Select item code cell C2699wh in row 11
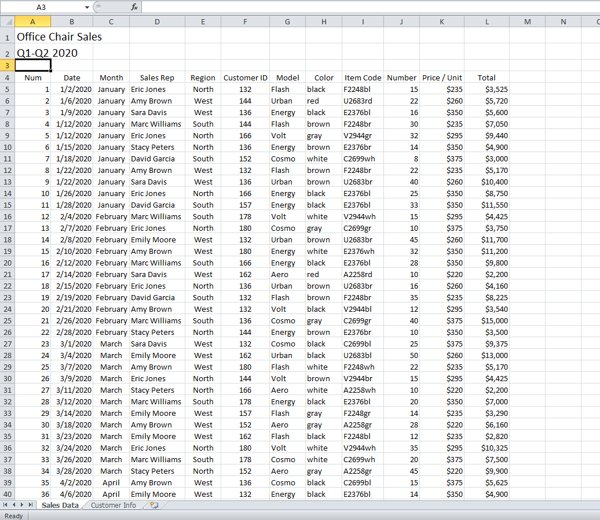 [363, 159]
